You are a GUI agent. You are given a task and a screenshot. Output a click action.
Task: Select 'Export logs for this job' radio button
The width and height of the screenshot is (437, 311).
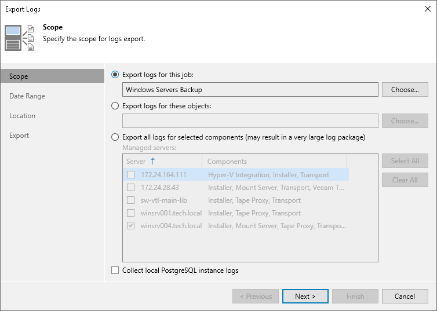(115, 75)
